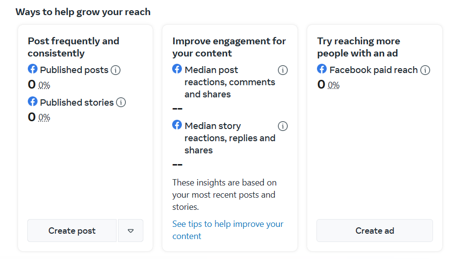Click the 0% change under Facebook paid reach
The width and height of the screenshot is (453, 259).
(x=334, y=85)
